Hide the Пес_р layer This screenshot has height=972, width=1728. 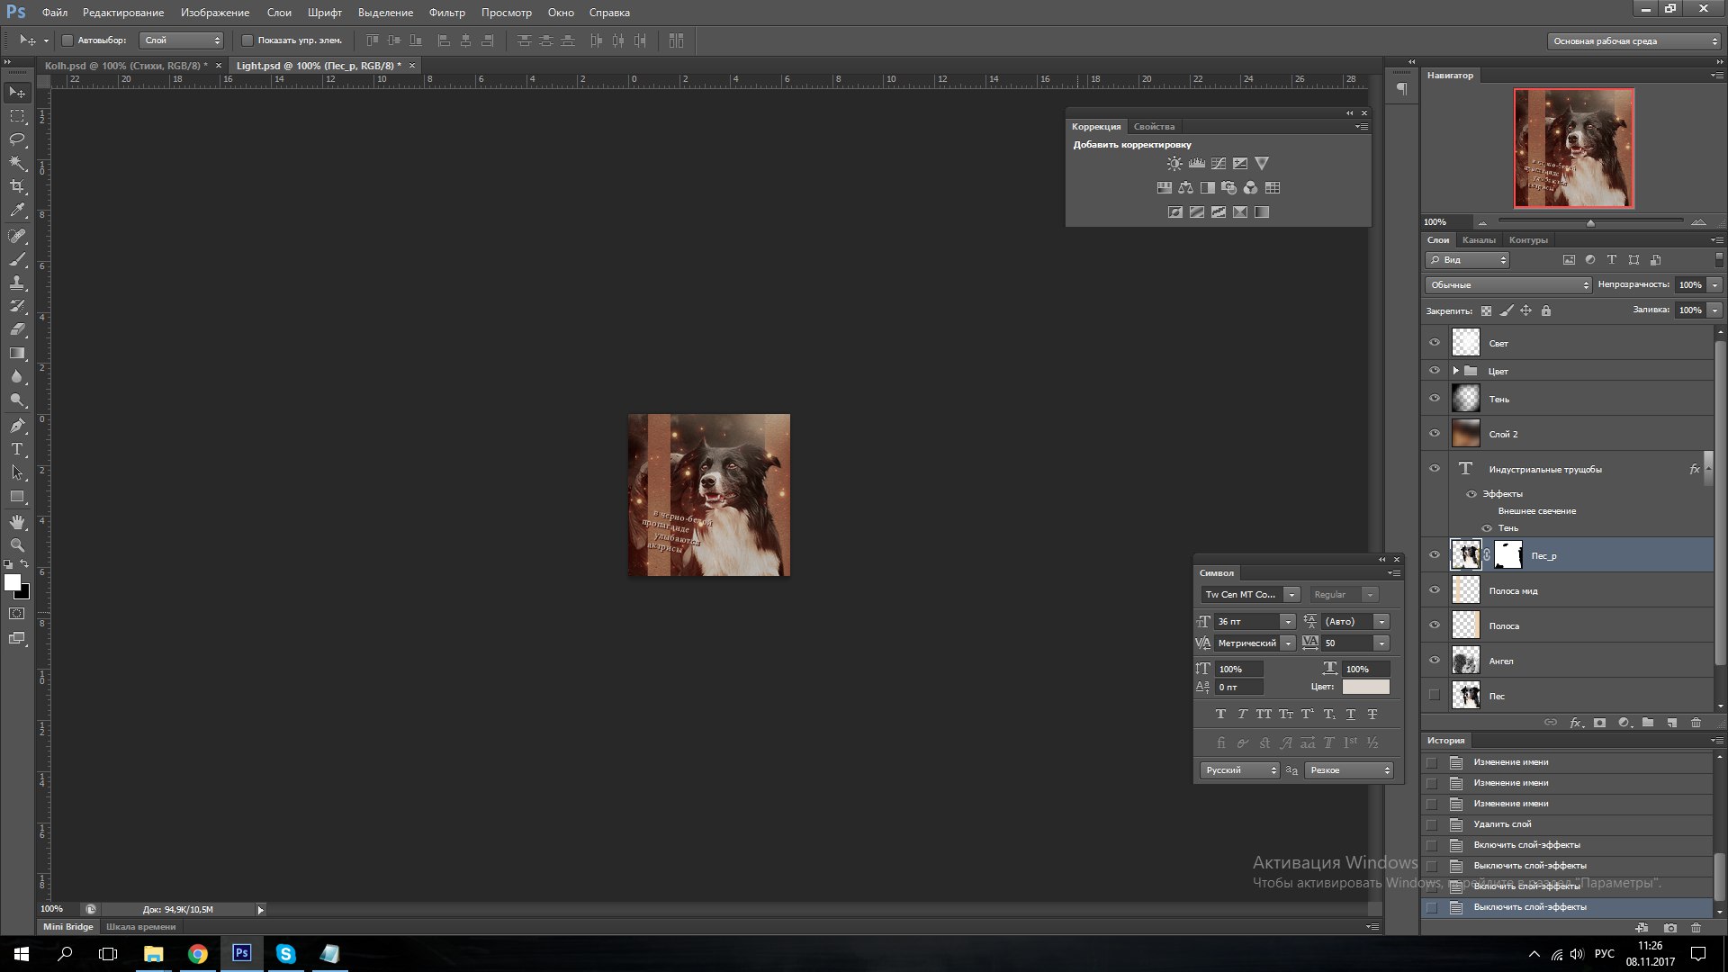click(x=1435, y=555)
